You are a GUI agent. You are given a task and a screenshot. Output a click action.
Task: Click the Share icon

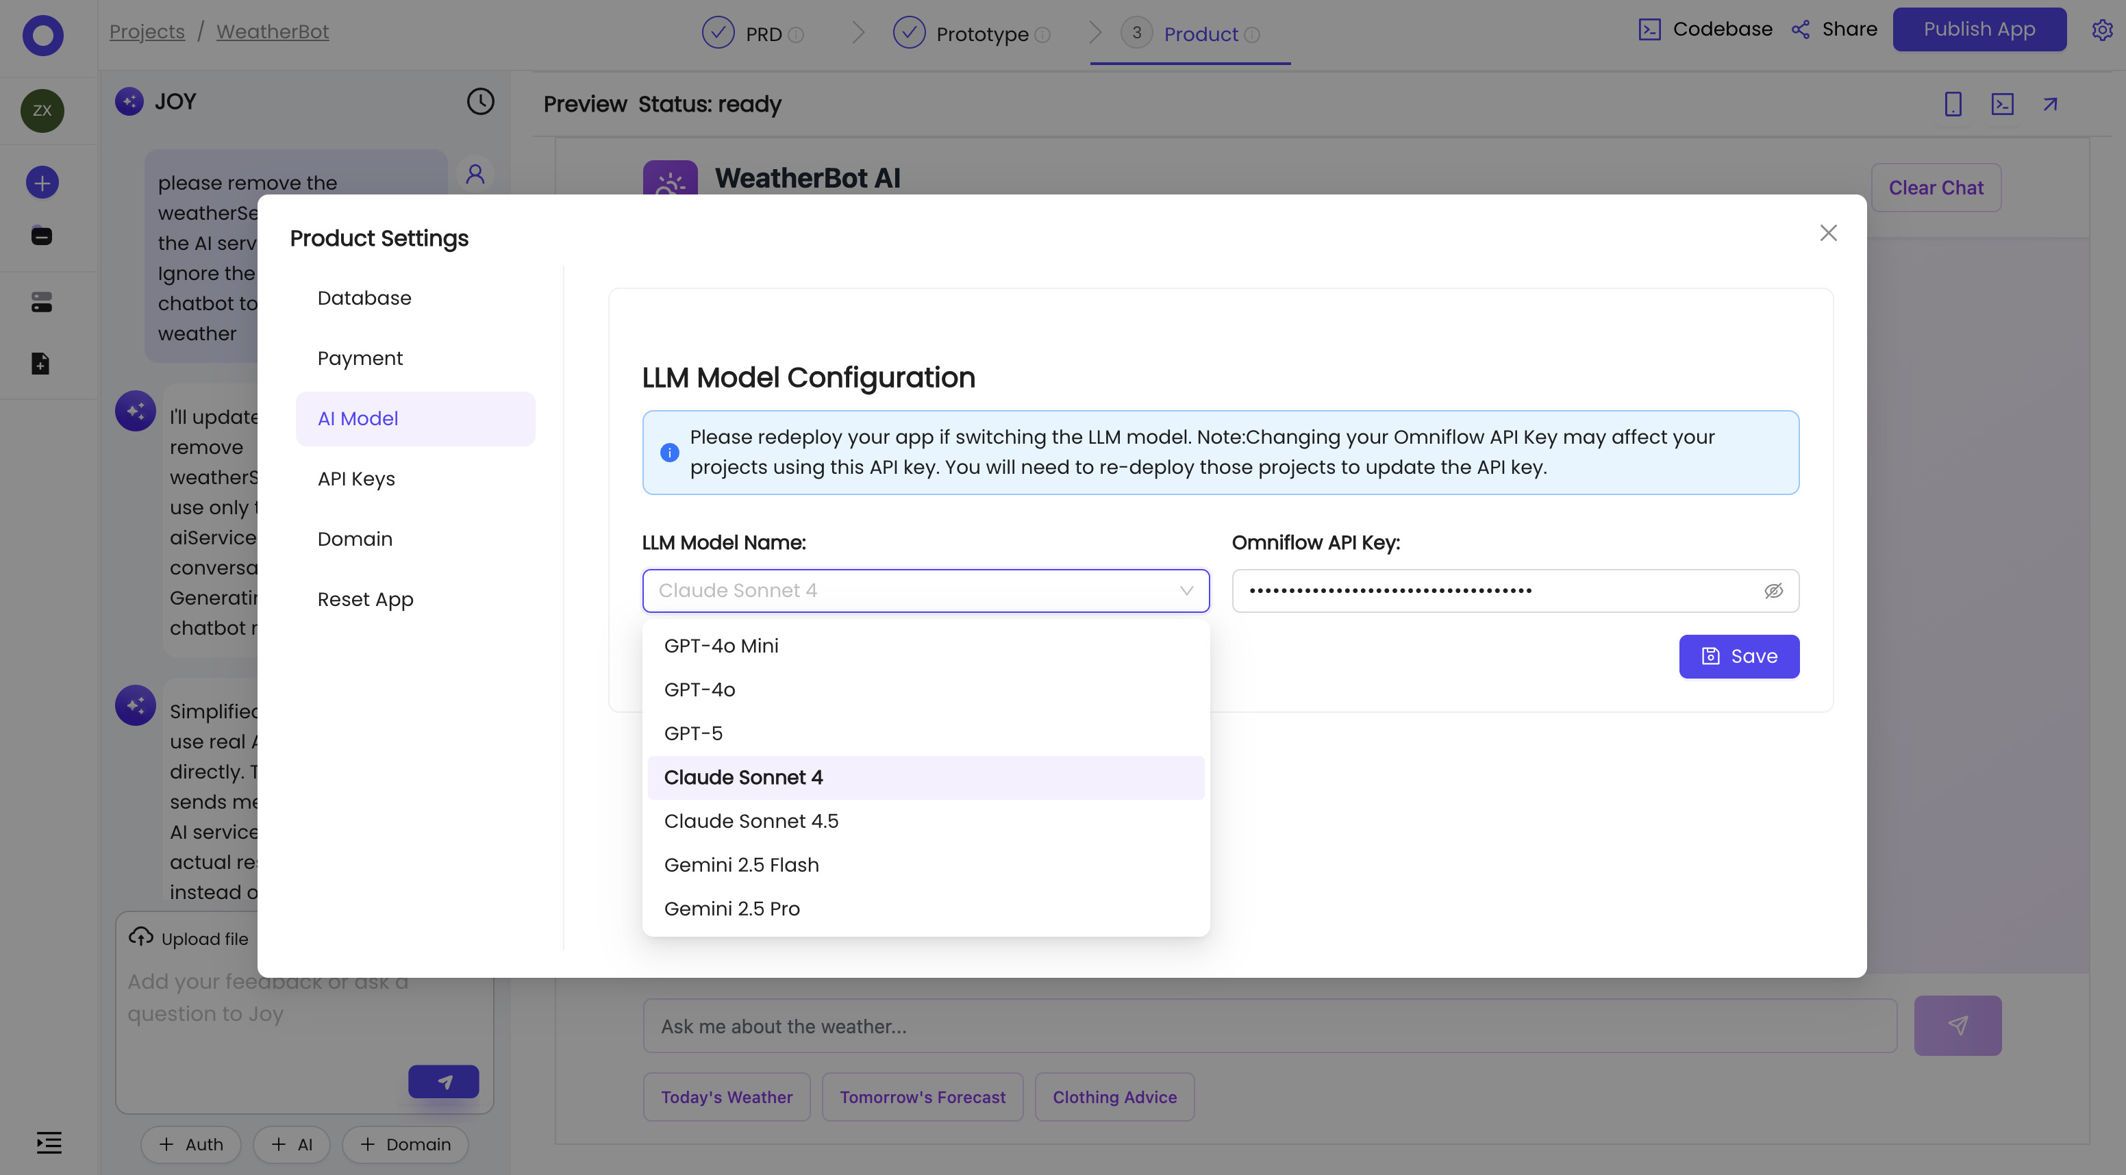pos(1801,29)
